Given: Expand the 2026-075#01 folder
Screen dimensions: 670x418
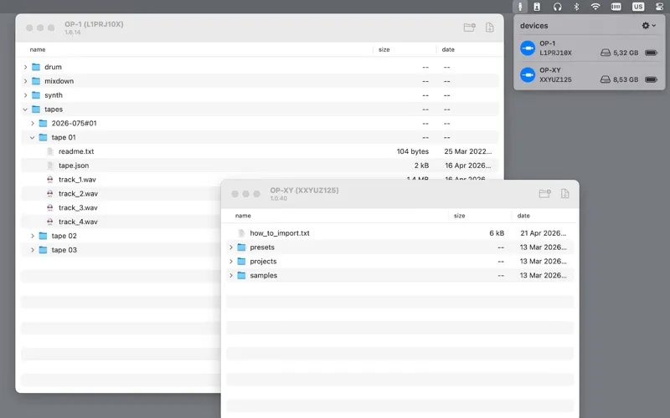Looking at the screenshot, I should click(33, 123).
